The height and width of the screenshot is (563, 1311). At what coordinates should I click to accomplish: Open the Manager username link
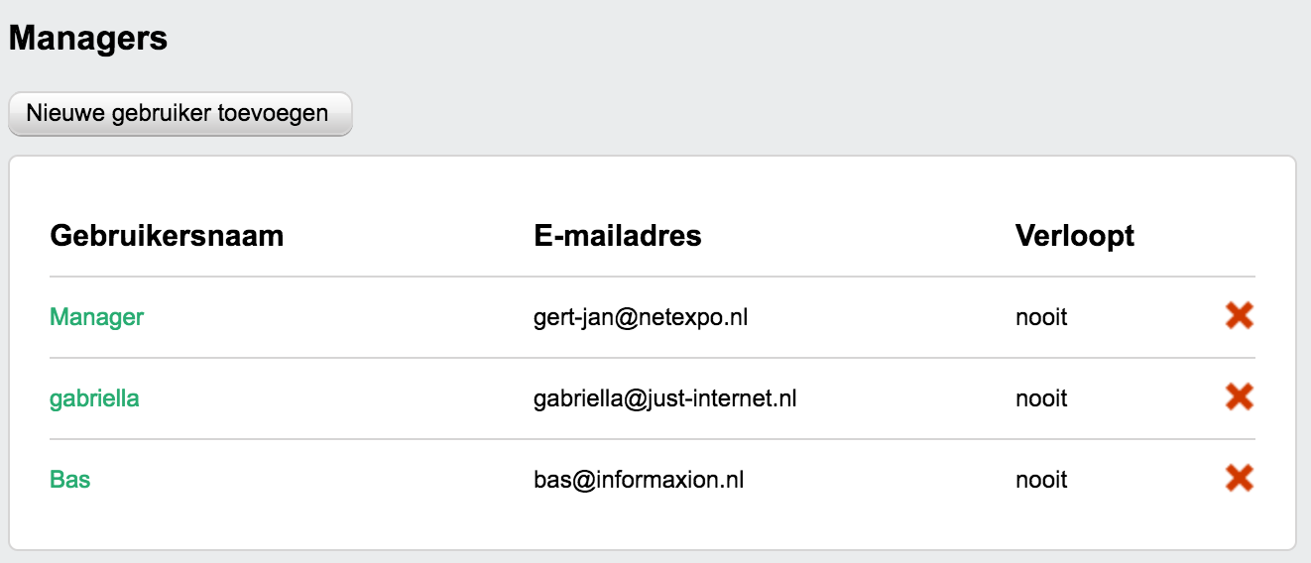(x=97, y=317)
